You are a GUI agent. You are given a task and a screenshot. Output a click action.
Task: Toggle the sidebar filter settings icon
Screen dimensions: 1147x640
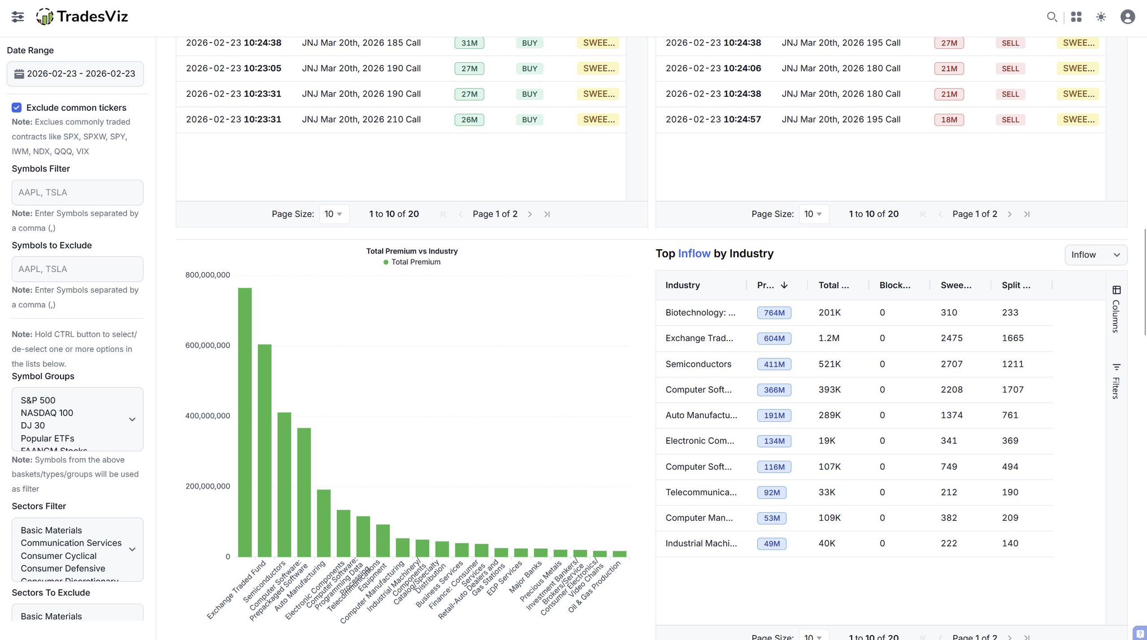(17, 17)
